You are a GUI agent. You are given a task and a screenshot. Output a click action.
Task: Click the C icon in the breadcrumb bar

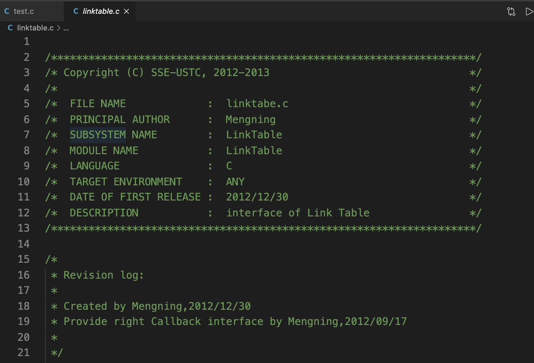[10, 28]
